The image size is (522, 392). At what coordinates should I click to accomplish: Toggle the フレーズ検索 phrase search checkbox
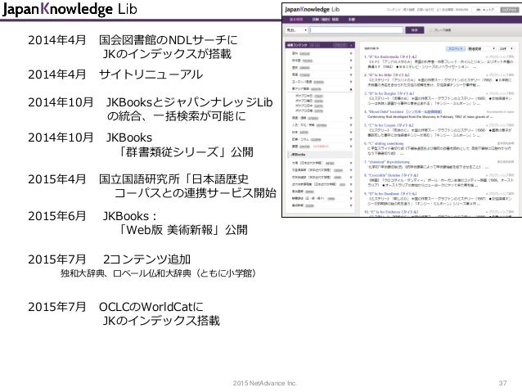coord(430,30)
